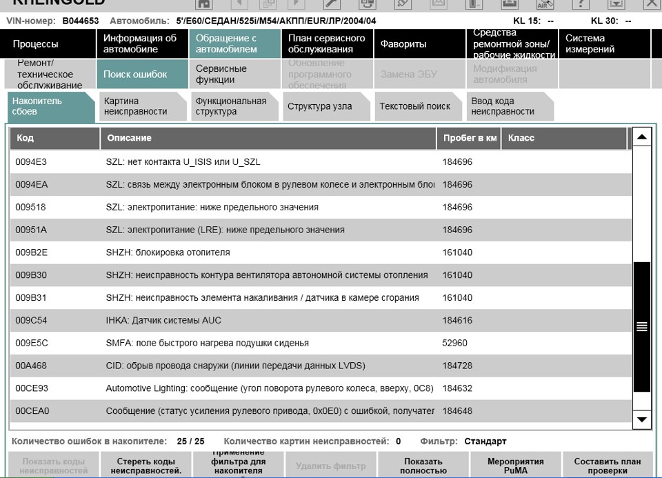
Task: Sort by the Код column header
Action: coord(55,138)
